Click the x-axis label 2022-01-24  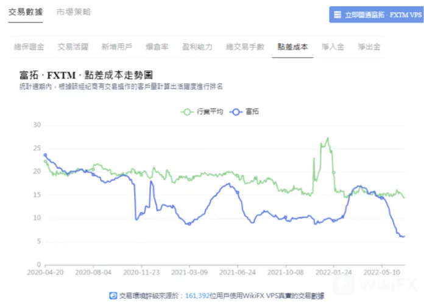click(x=334, y=272)
